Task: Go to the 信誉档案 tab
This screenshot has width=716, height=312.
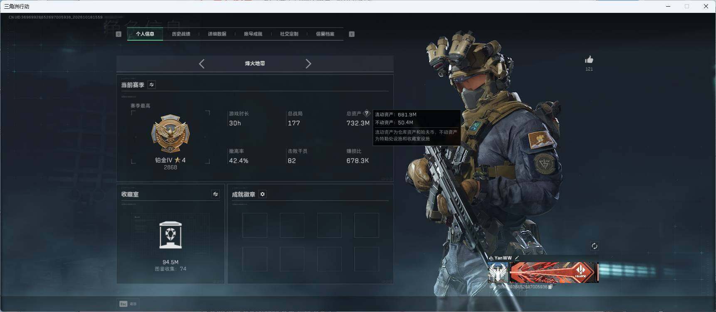Action: point(325,34)
